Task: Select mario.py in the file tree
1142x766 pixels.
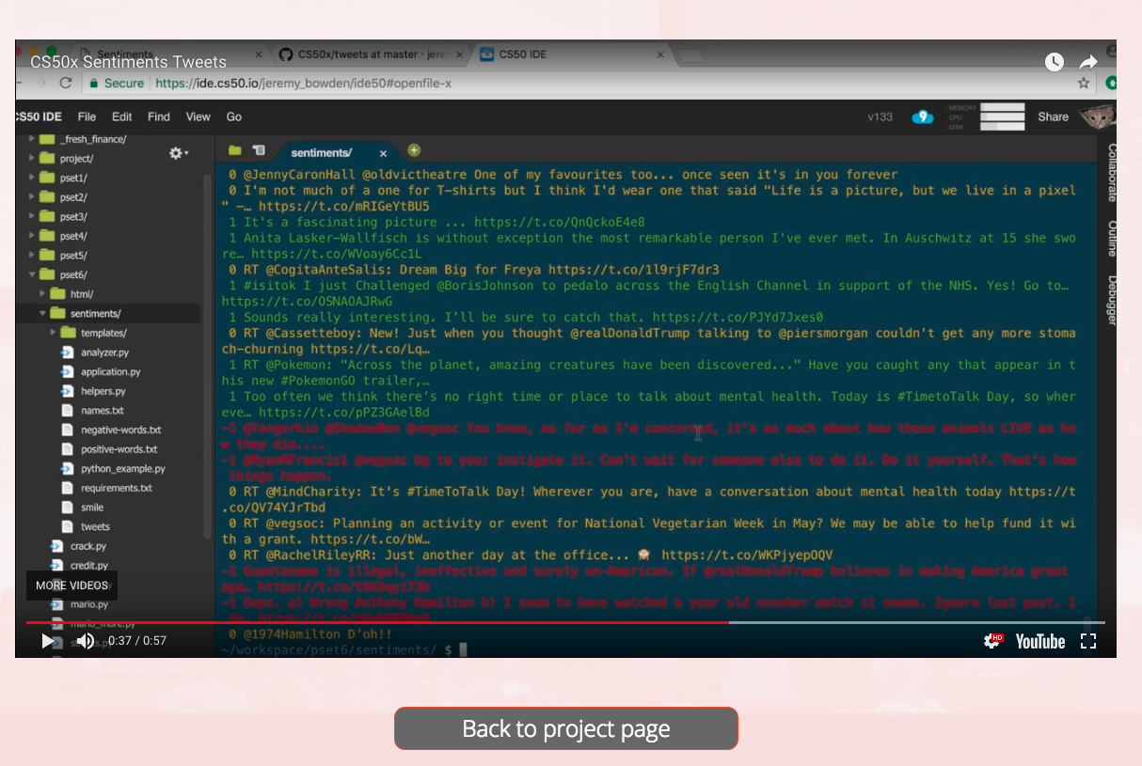Action: pos(88,604)
